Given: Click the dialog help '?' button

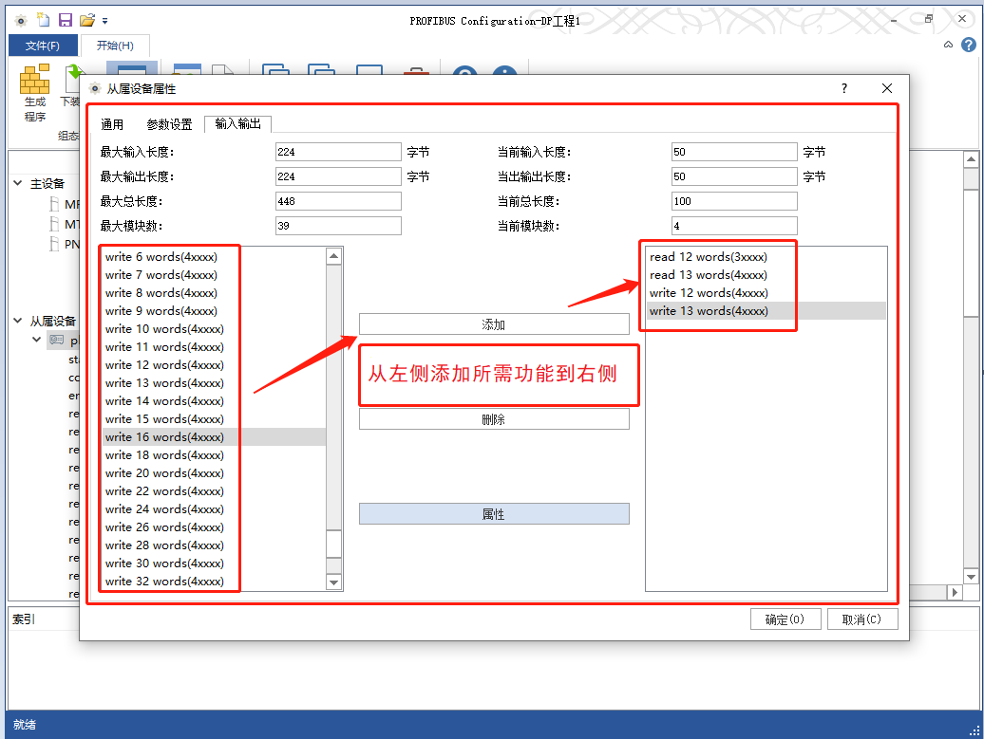Looking at the screenshot, I should click(x=843, y=87).
